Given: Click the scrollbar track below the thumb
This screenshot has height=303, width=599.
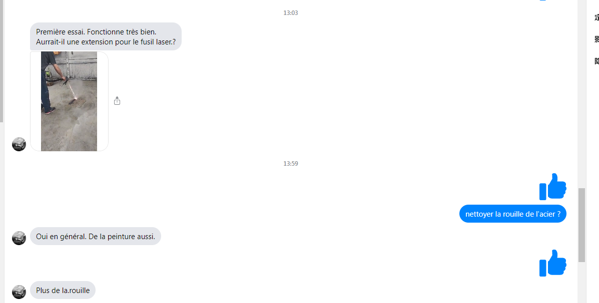Looking at the screenshot, I should click(581, 283).
